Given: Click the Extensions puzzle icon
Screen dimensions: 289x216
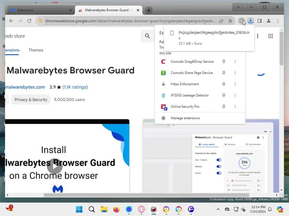Looking at the screenshot, I should click(241, 21).
